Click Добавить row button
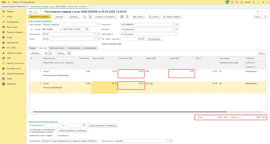 35,53
